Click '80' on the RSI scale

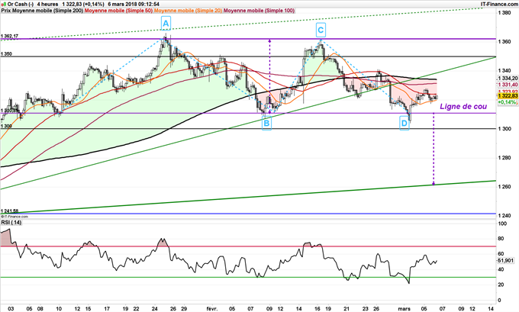pos(501,239)
